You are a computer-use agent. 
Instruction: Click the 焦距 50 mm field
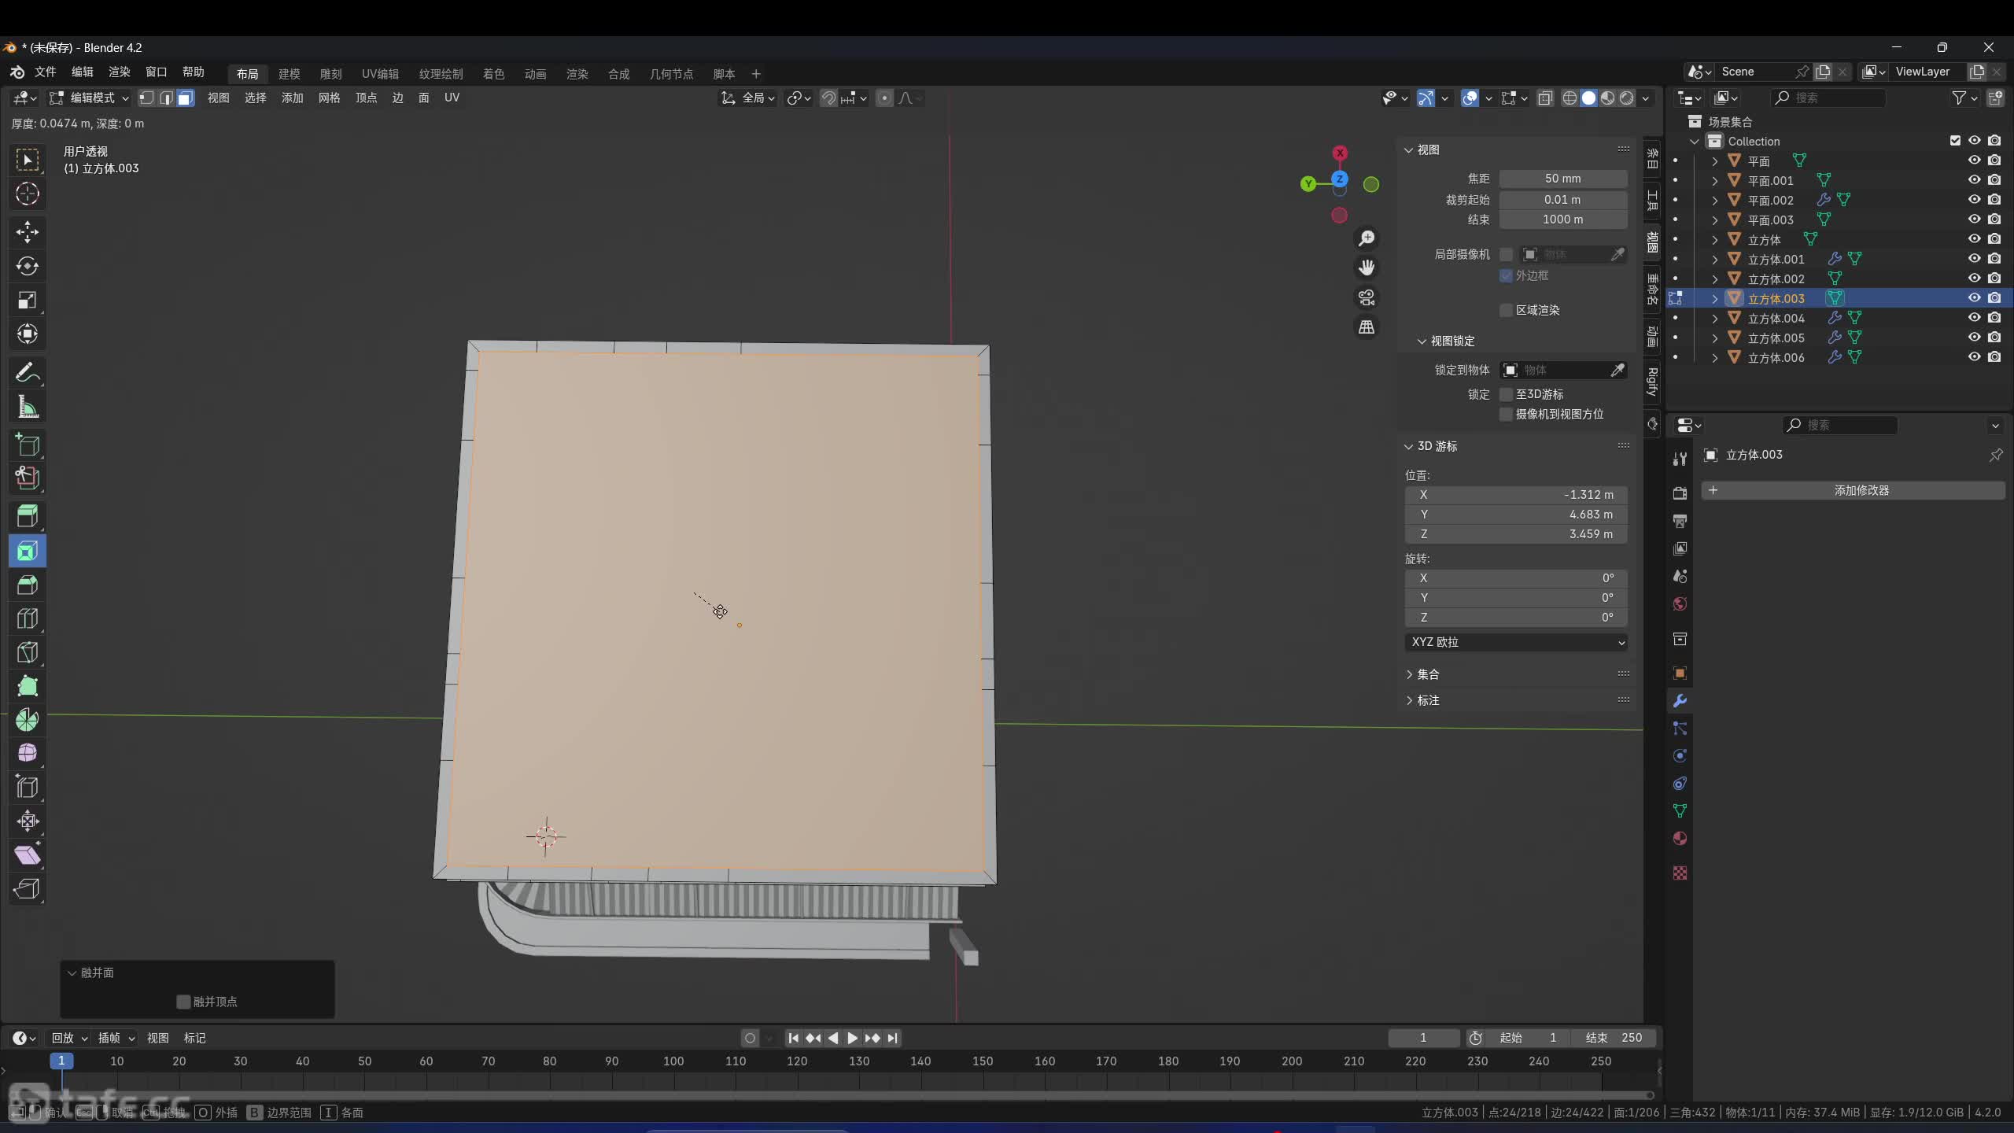[x=1562, y=179]
